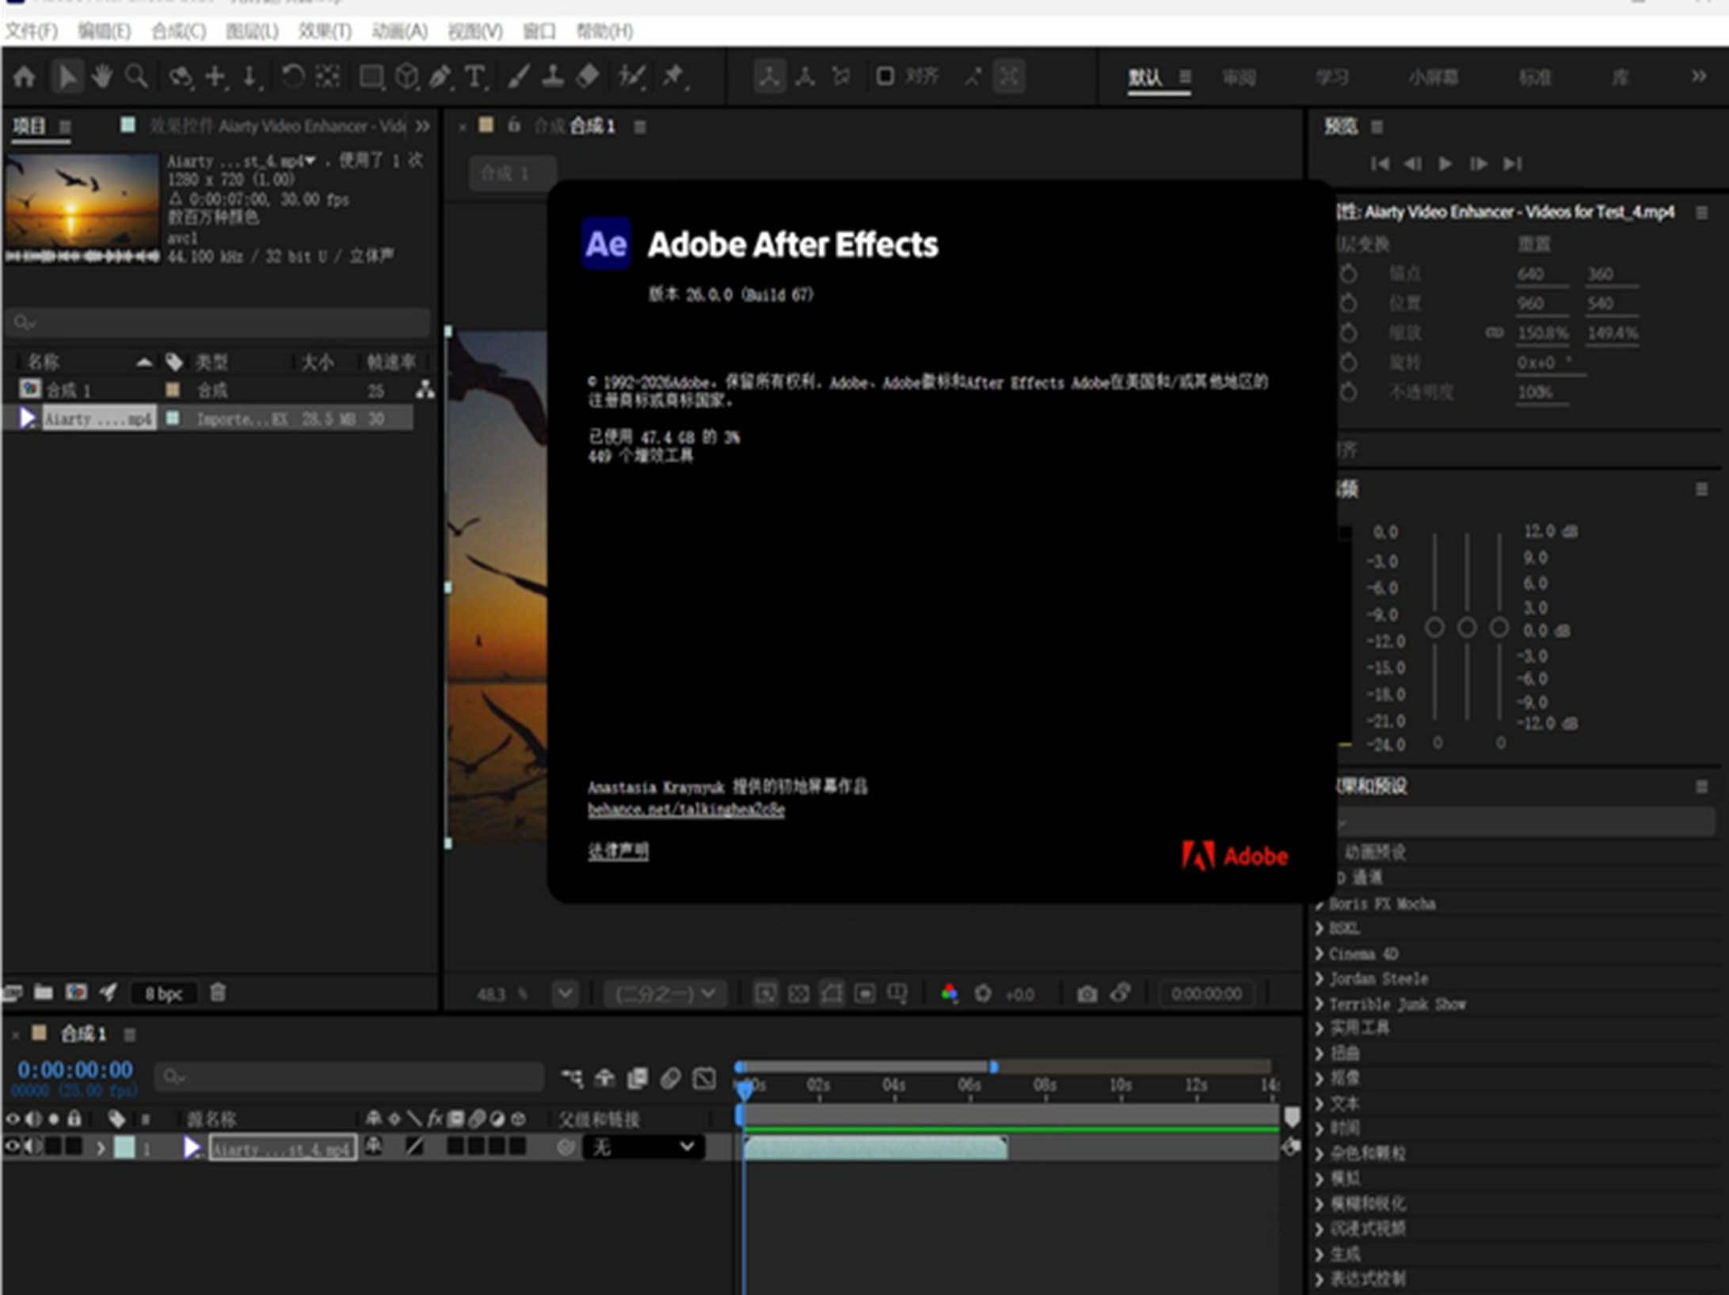Expand the Cinema 4D effects category
Viewport: 1729px width, 1295px height.
click(1320, 953)
